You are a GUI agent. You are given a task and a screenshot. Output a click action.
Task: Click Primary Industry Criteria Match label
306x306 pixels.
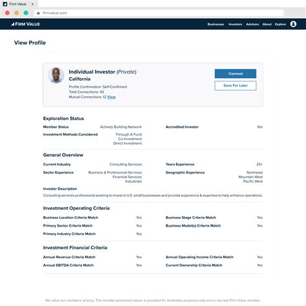(69, 234)
